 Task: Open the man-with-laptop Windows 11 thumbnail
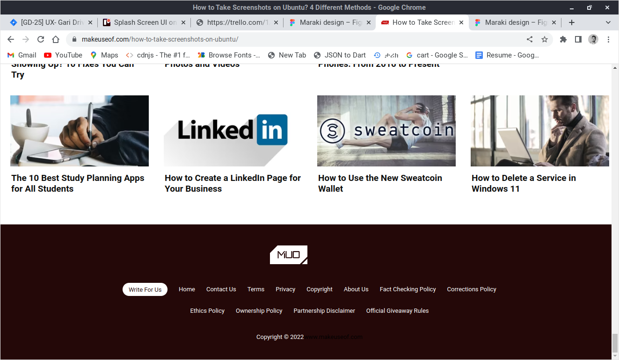click(x=540, y=131)
